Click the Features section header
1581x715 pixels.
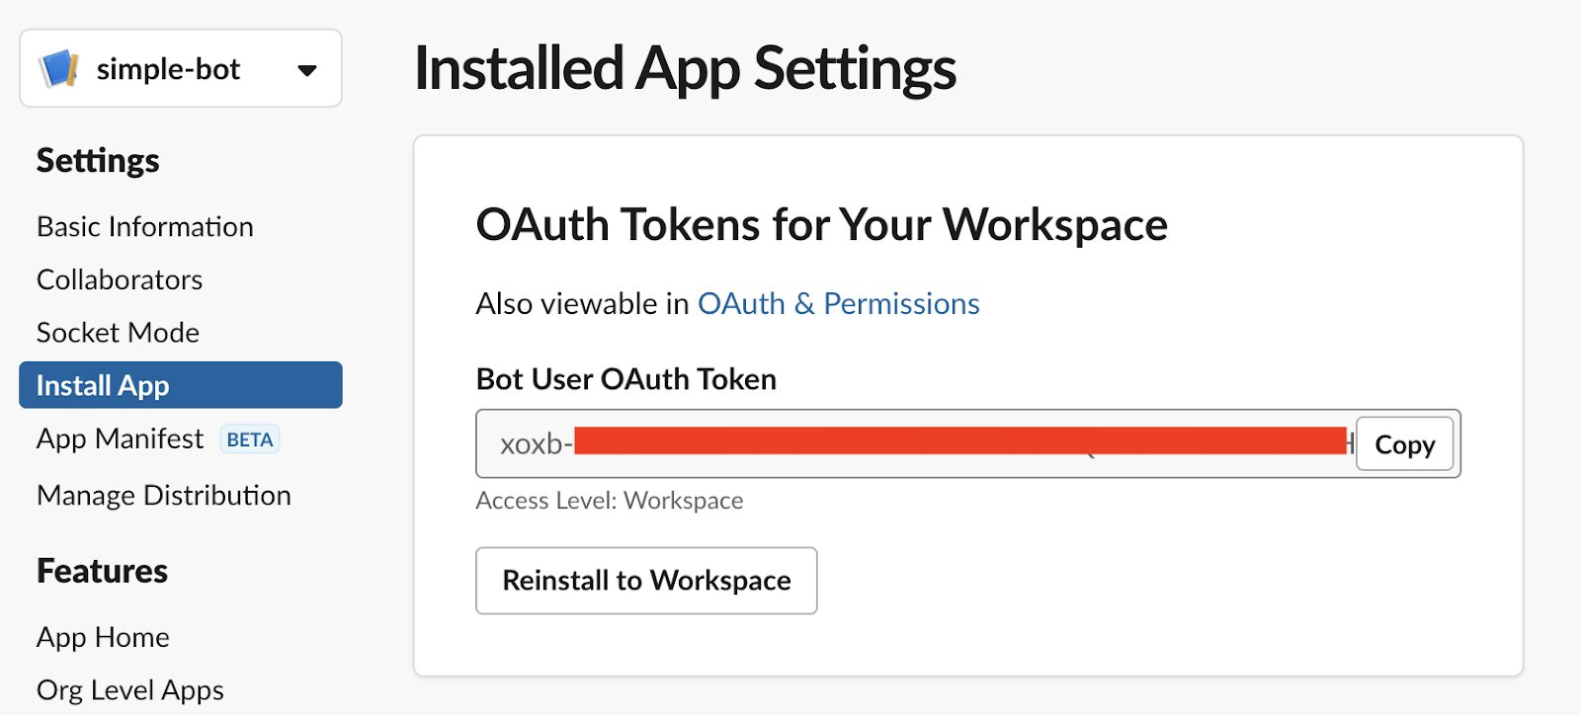coord(102,571)
